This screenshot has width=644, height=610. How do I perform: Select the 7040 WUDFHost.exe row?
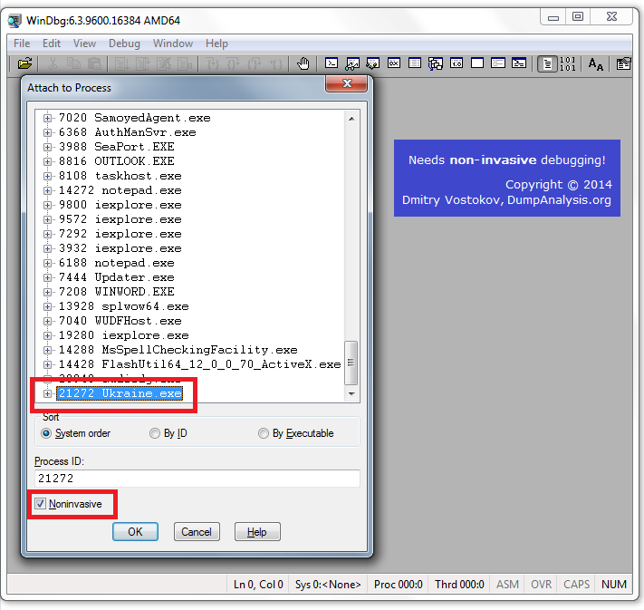(x=120, y=321)
